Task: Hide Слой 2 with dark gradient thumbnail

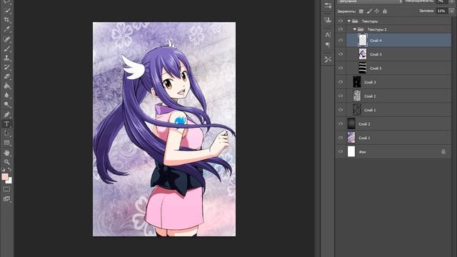Action: (x=341, y=124)
